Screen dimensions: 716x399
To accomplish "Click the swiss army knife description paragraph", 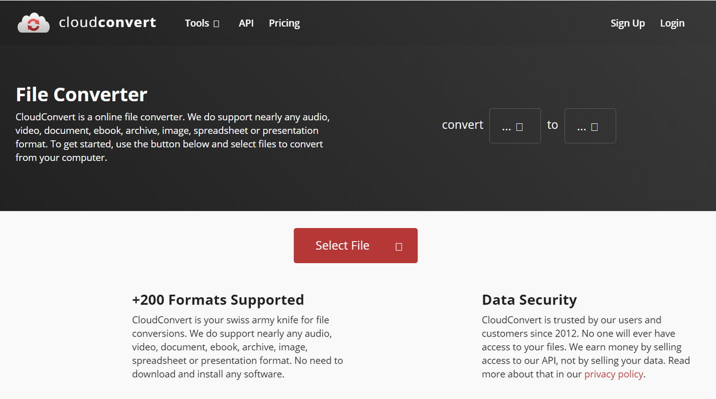I will click(237, 347).
